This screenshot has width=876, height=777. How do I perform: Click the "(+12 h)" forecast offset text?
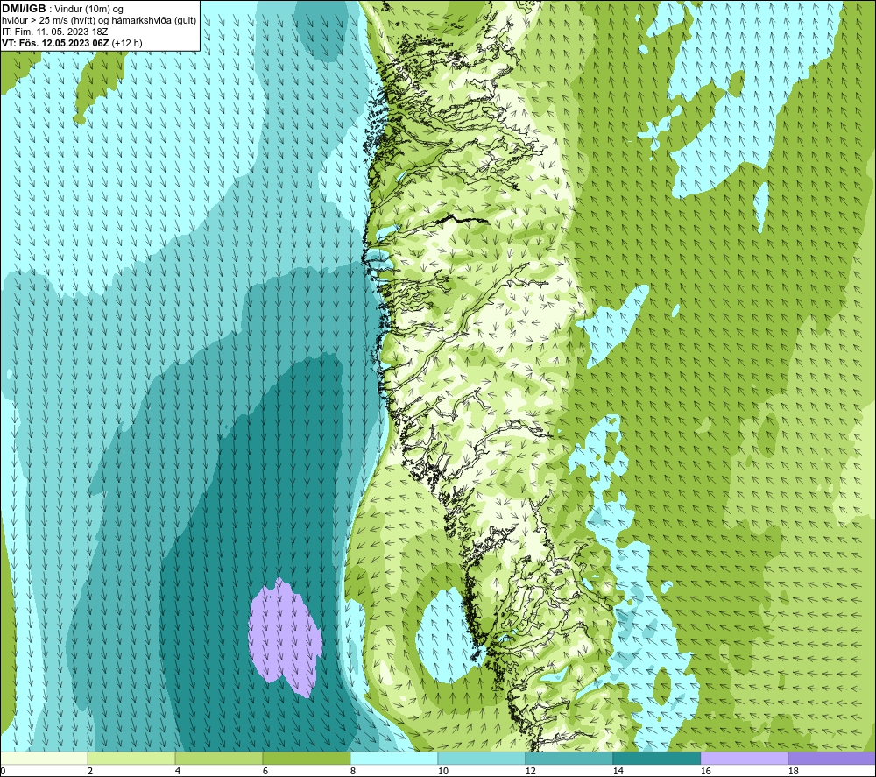127,43
